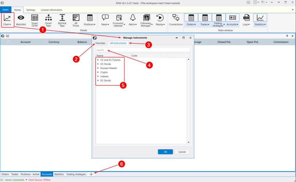Image resolution: width=296 pixels, height=182 pixels.
Task: Open the Economic calendar
Action: point(119,20)
